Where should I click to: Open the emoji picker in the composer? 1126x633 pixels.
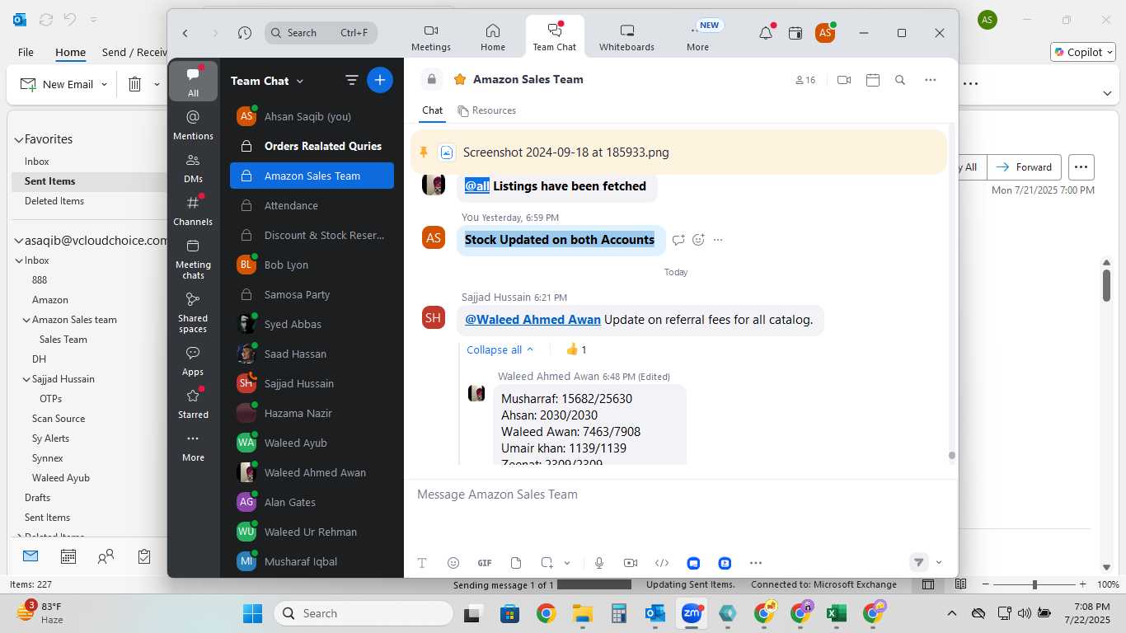pos(453,563)
